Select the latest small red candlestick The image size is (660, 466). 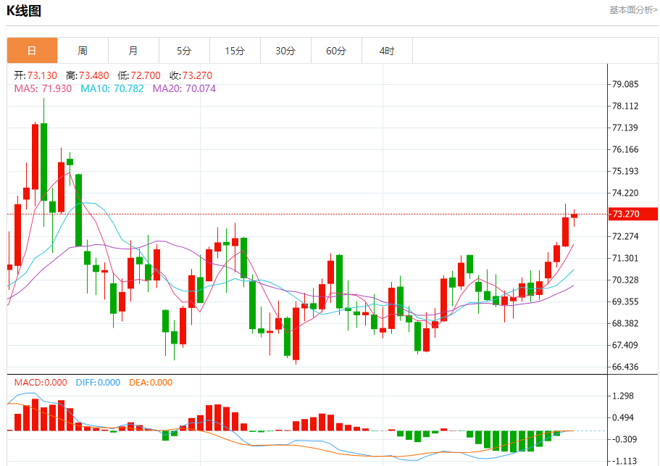(x=574, y=216)
